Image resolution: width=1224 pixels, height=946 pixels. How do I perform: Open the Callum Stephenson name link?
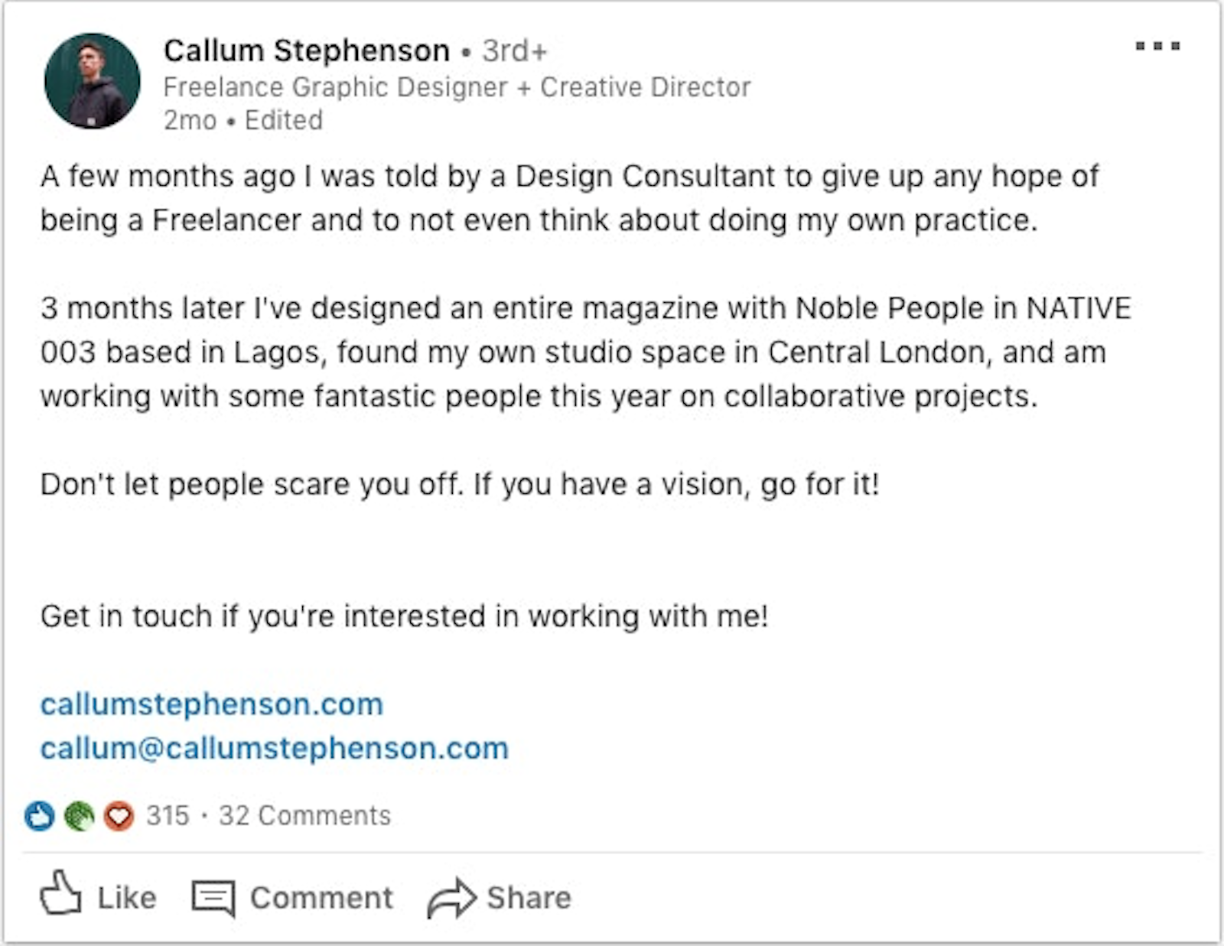point(306,50)
